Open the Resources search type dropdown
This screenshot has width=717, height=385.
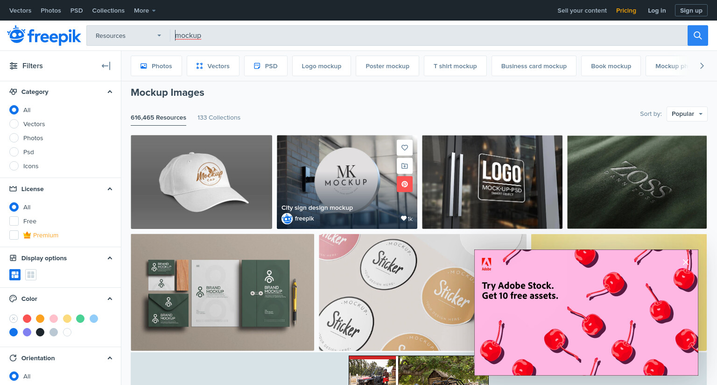pyautogui.click(x=128, y=36)
